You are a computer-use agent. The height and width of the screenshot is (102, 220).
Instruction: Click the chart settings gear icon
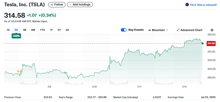click(x=212, y=30)
